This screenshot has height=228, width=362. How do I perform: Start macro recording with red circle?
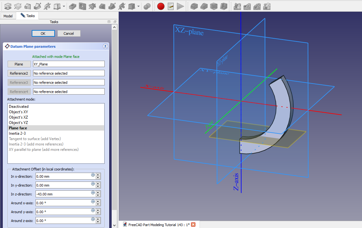pyautogui.click(x=161, y=6)
